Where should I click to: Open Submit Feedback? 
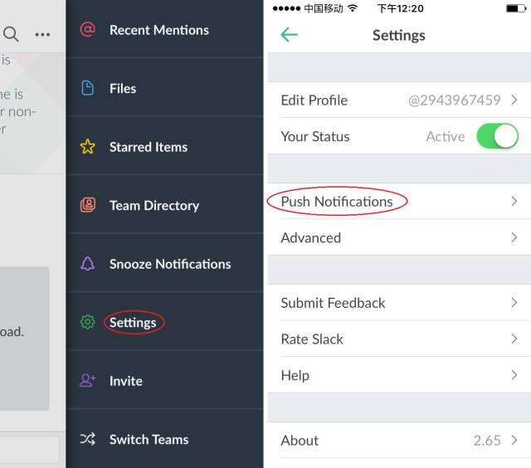pos(399,302)
